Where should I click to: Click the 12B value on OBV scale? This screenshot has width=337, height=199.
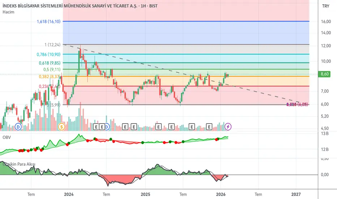tap(325, 149)
